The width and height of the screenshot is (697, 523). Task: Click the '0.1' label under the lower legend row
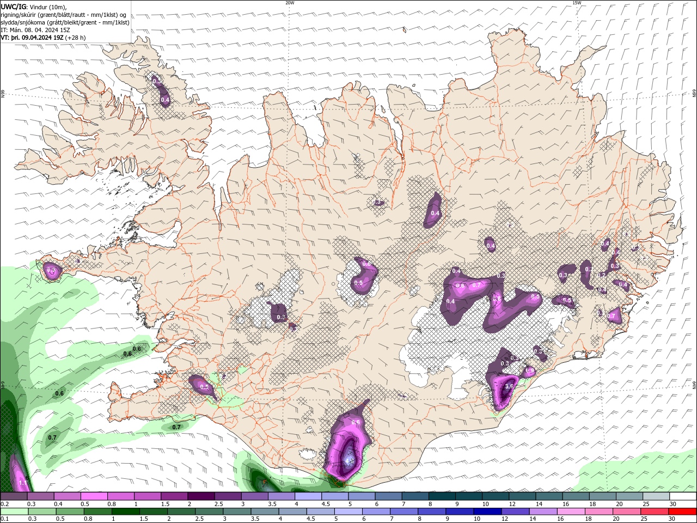tap(4, 519)
